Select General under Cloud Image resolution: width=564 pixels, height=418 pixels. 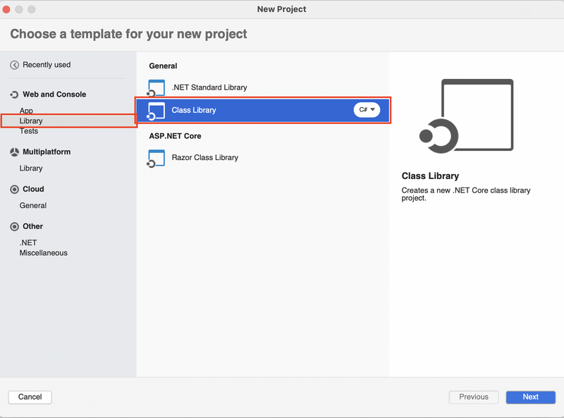(32, 205)
